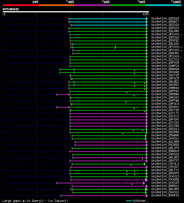Select hit label UniRef100_B9R811
The width and height of the screenshot is (184, 203).
165,186
